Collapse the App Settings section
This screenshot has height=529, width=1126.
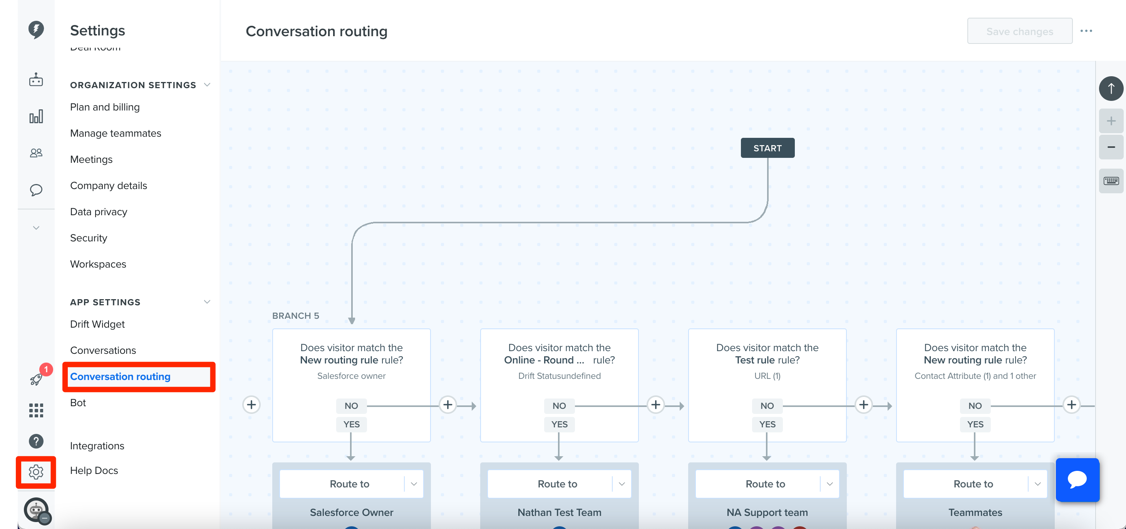[207, 302]
